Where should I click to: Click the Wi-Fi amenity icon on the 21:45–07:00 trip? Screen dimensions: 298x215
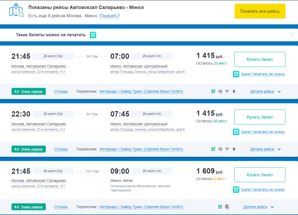point(227,91)
